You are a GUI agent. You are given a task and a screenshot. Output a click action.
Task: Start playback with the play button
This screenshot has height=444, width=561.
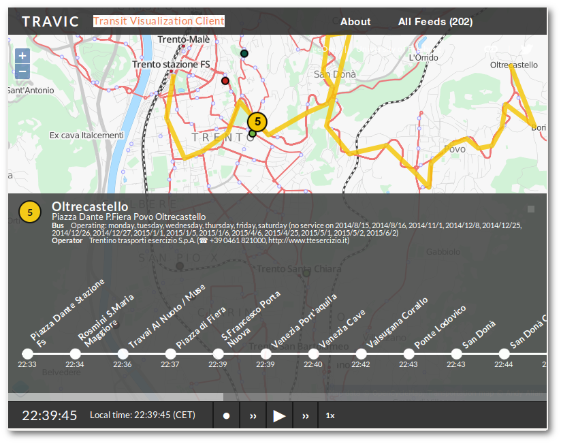coord(279,415)
